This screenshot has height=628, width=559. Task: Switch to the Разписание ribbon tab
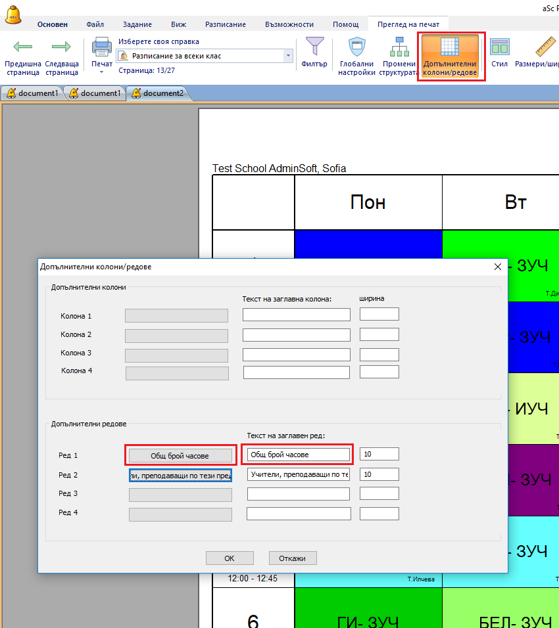tap(225, 24)
